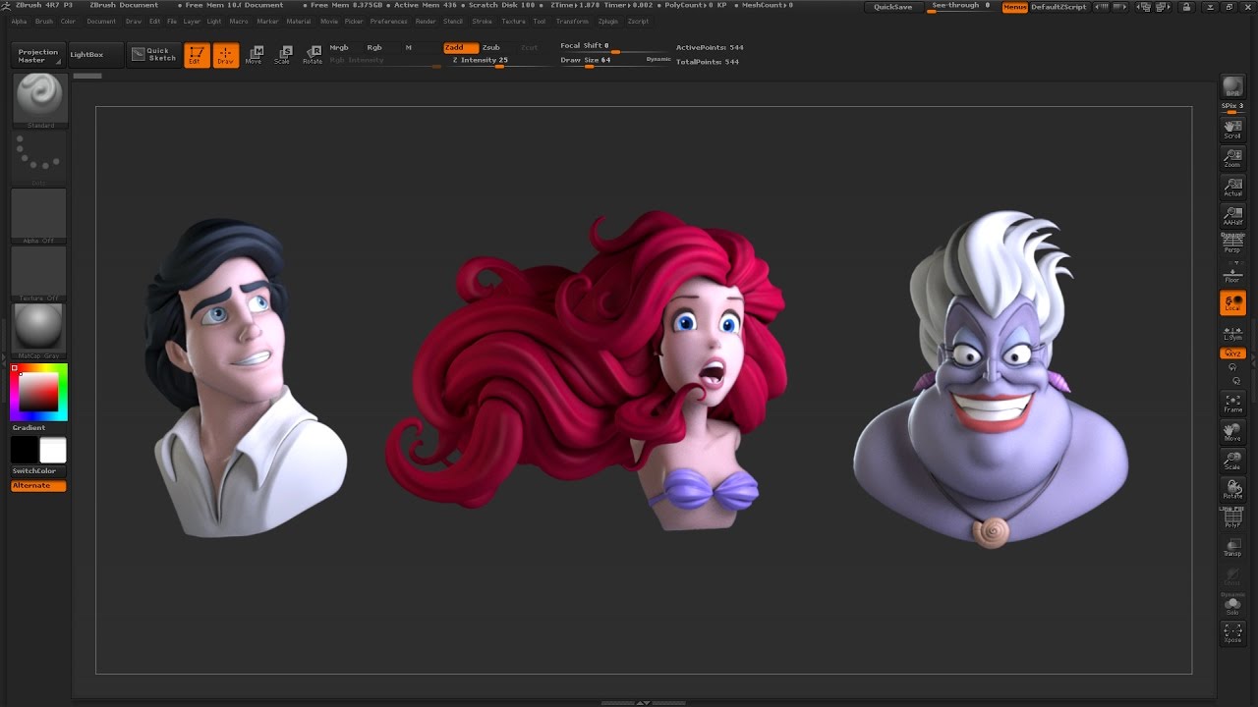Screen dimensions: 1258x707
Task: Click the QuickSave button
Action: pos(893,7)
